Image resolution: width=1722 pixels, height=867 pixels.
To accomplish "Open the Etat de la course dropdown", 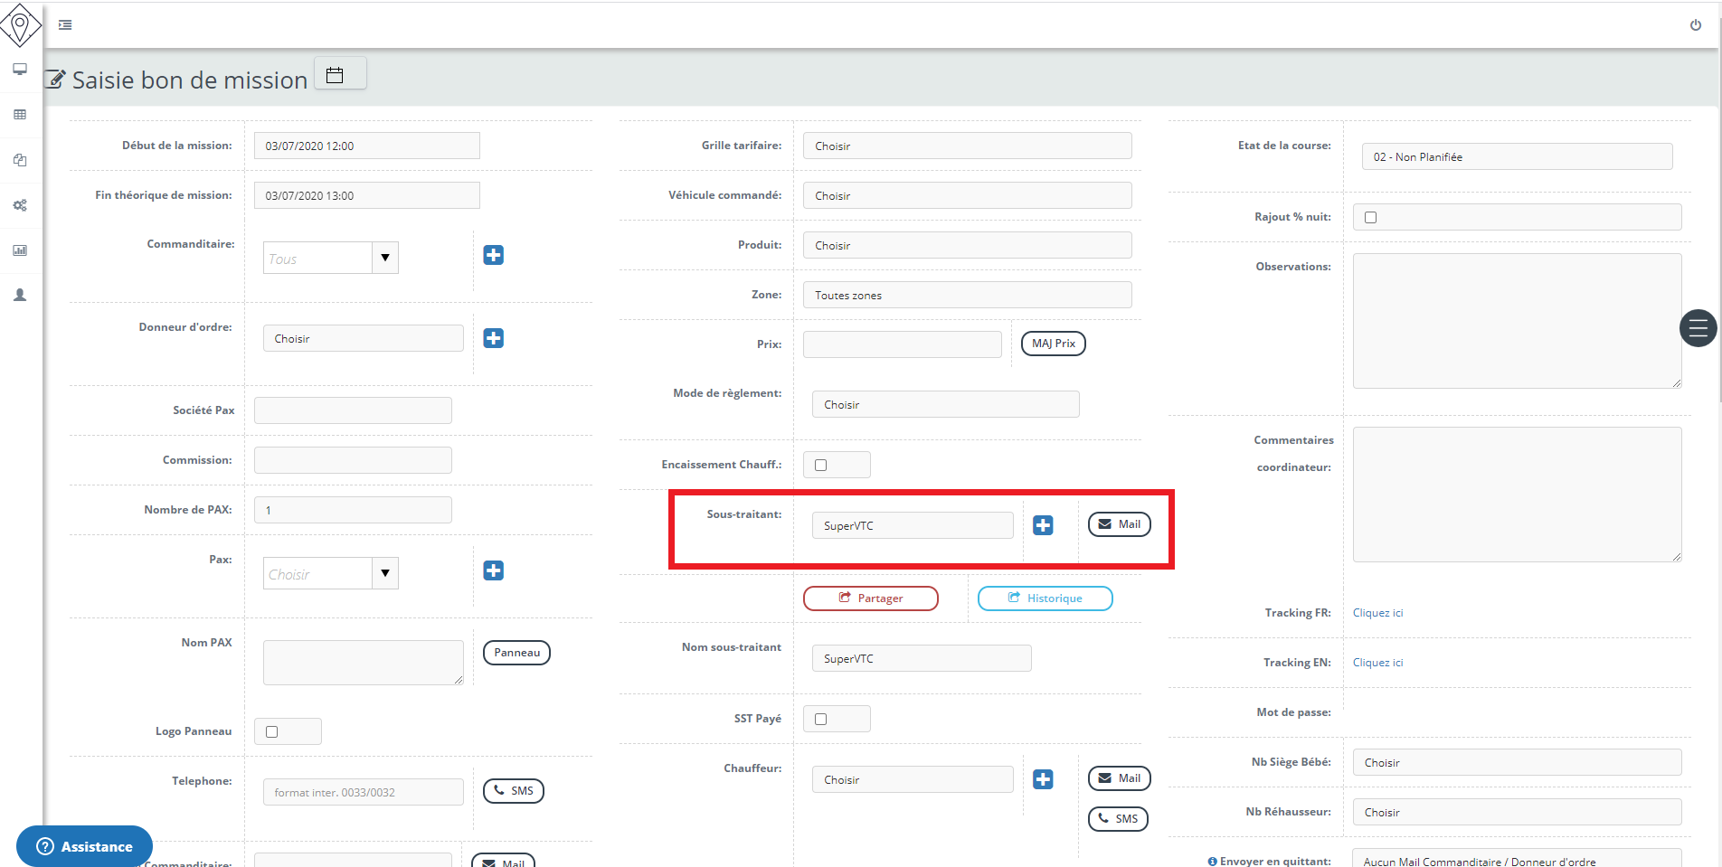I will [x=1517, y=157].
